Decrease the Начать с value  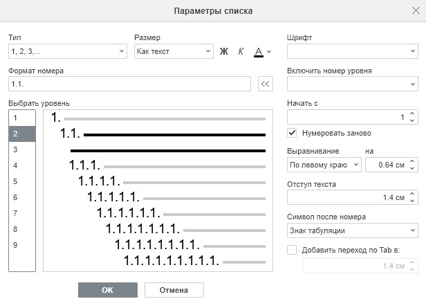(412, 120)
